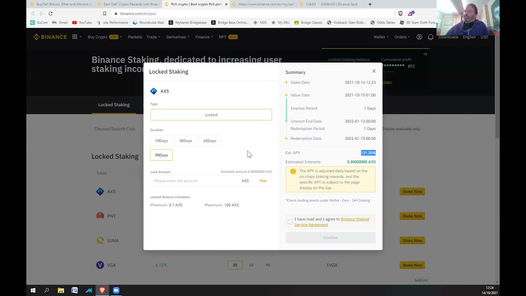The height and width of the screenshot is (296, 526).
Task: Tick the staking agreement checkbox
Action: [x=290, y=222]
